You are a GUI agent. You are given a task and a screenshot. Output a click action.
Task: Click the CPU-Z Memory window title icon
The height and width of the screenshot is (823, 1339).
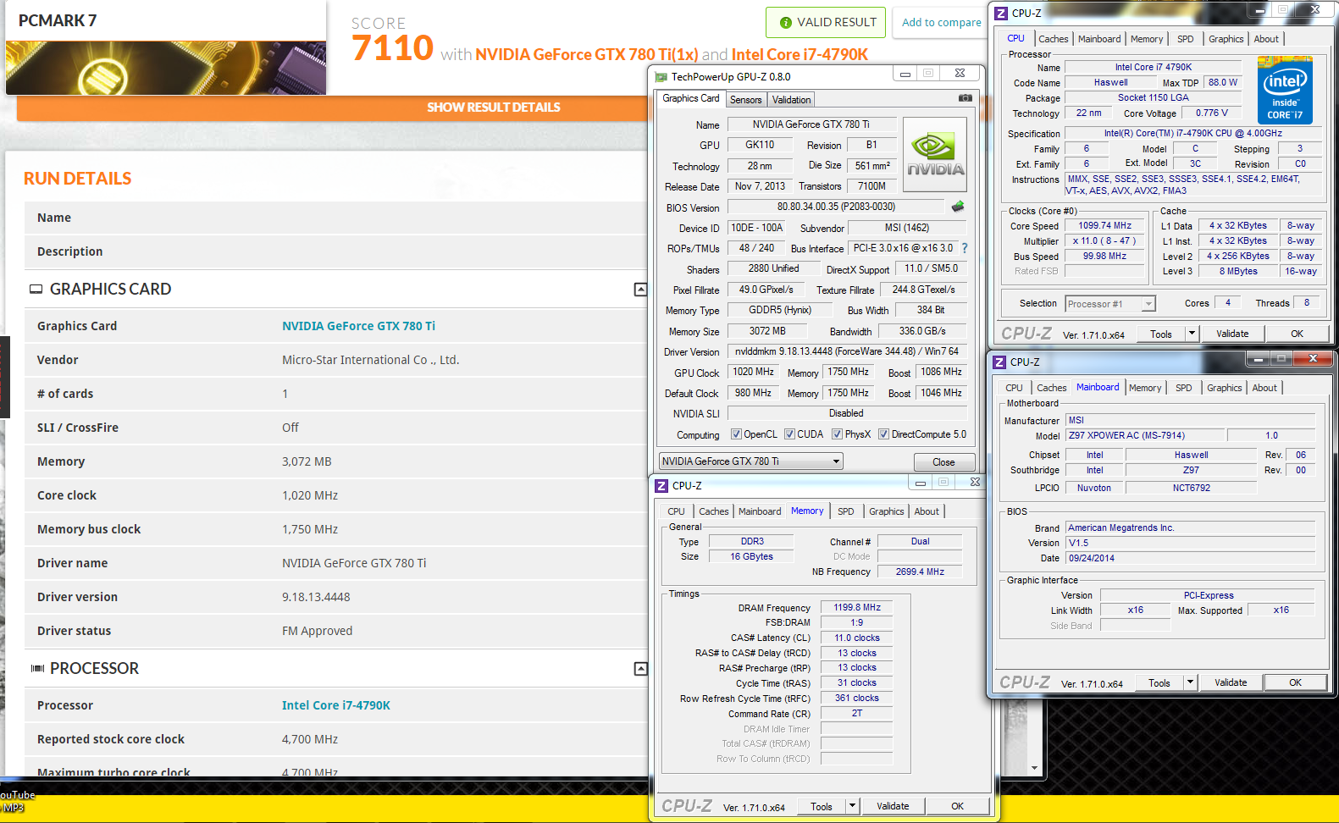(661, 486)
